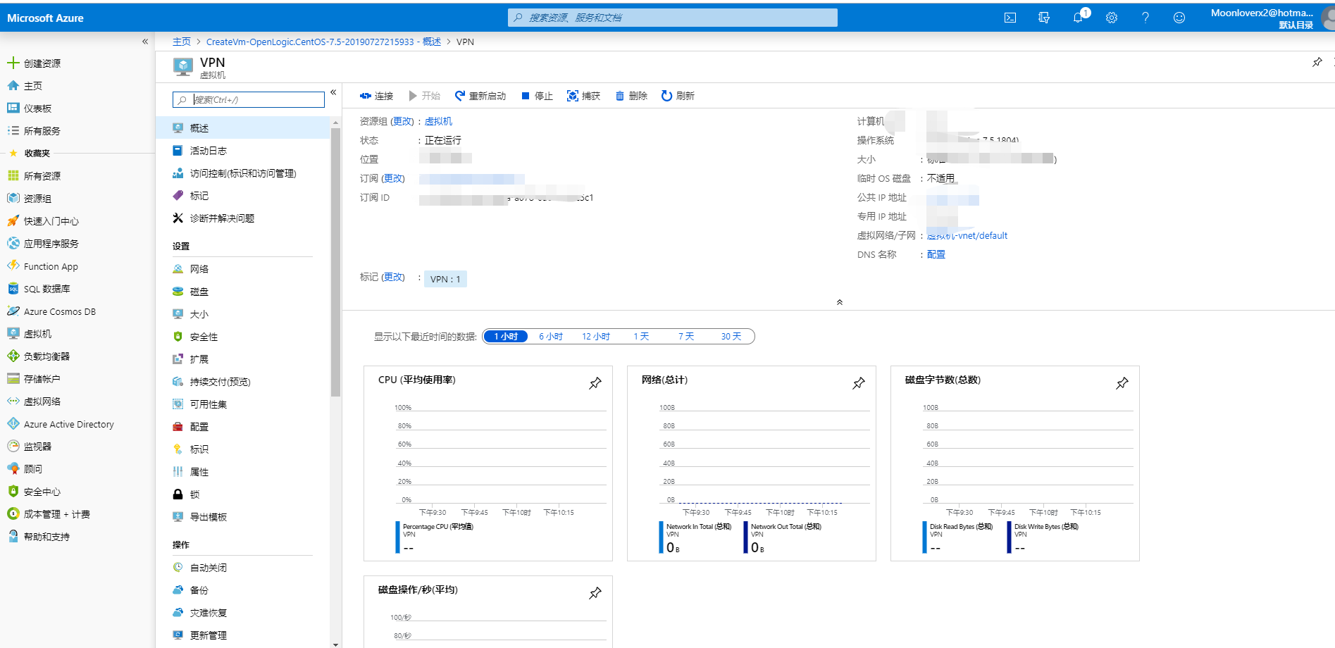
Task: Click 配置 link for DNS 名称
Action: point(936,254)
